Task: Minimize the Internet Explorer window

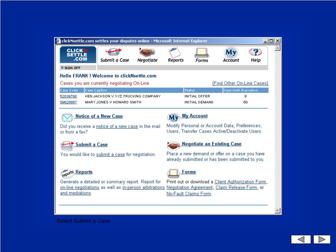Action: click(x=266, y=41)
